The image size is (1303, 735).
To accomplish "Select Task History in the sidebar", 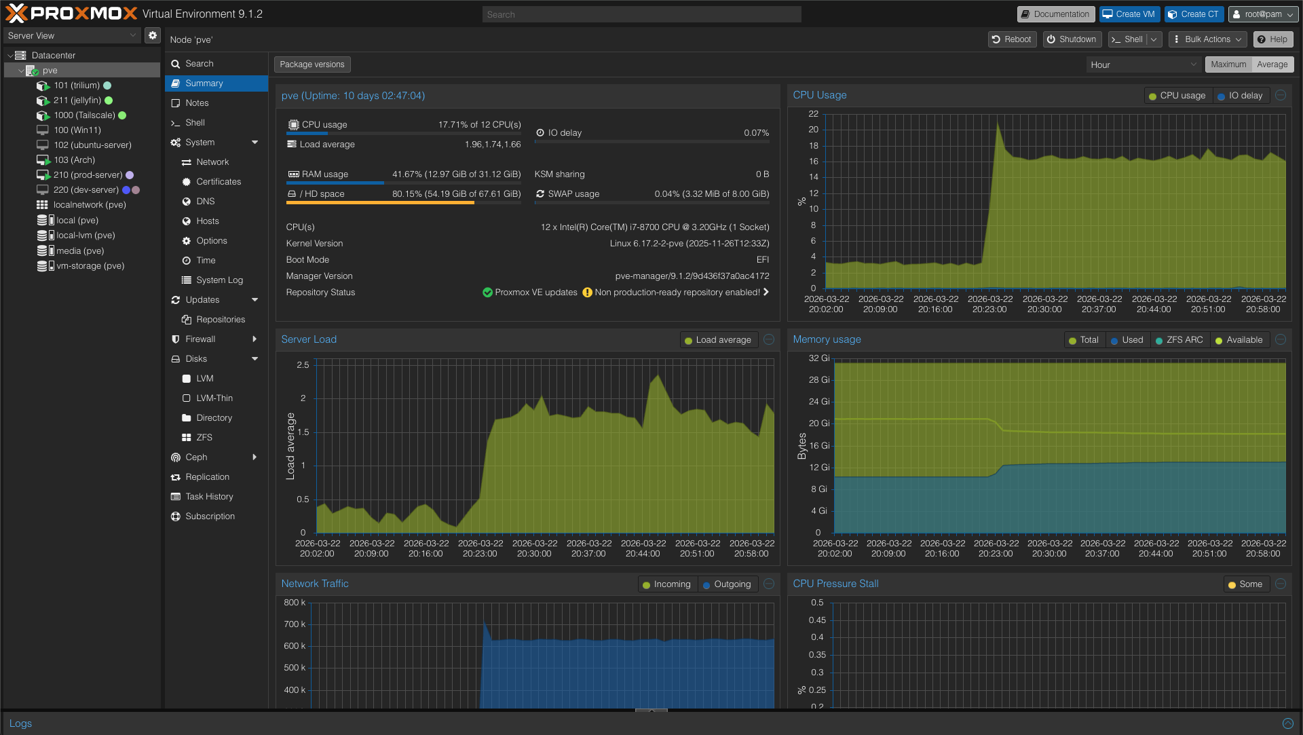I will click(209, 496).
